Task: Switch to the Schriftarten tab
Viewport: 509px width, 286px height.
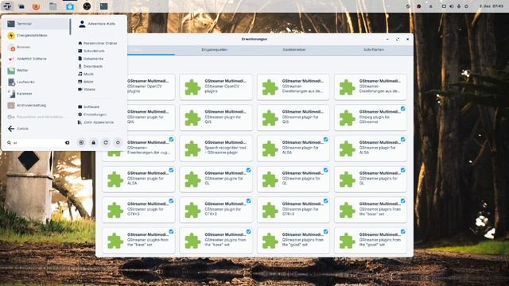Action: 374,49
